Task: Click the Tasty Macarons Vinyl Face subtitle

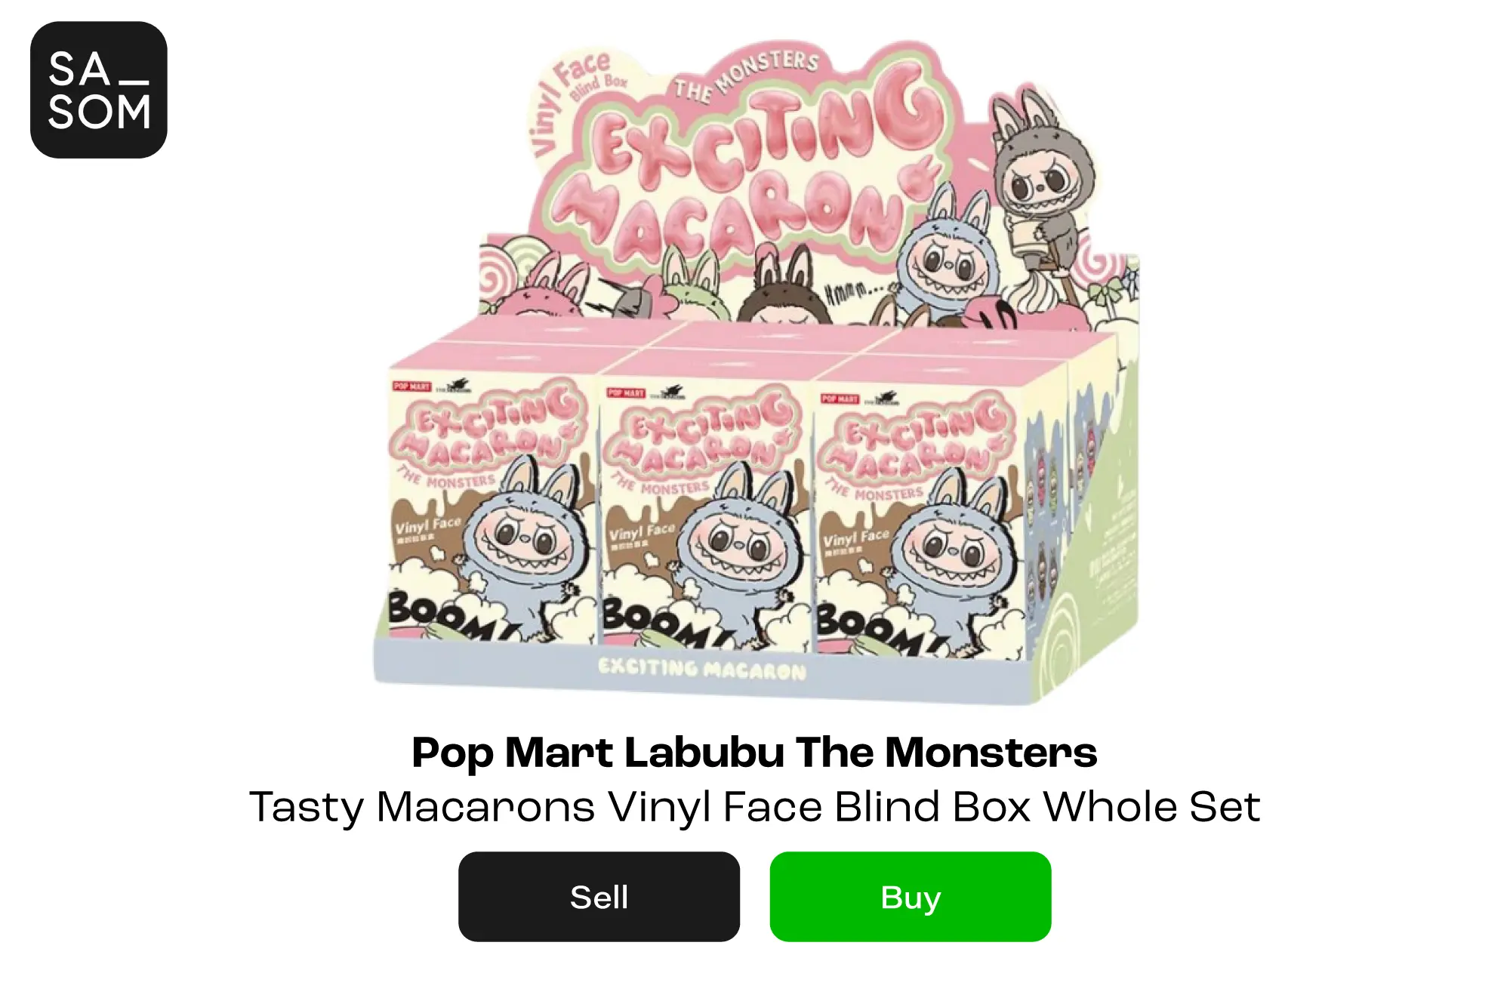Action: click(754, 807)
